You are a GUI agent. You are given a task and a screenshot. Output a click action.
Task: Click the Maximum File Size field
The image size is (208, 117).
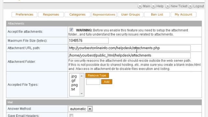coord(88,41)
